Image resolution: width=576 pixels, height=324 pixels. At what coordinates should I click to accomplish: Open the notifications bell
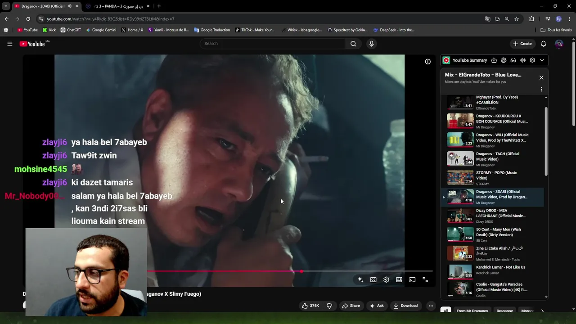pyautogui.click(x=543, y=44)
